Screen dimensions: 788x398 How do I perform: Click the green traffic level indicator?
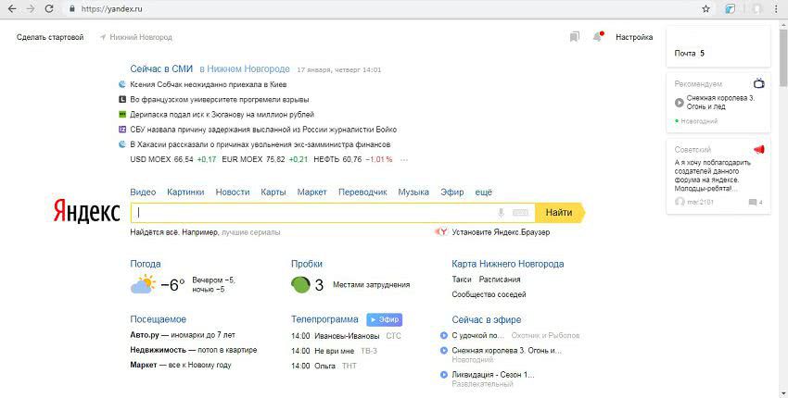point(300,284)
